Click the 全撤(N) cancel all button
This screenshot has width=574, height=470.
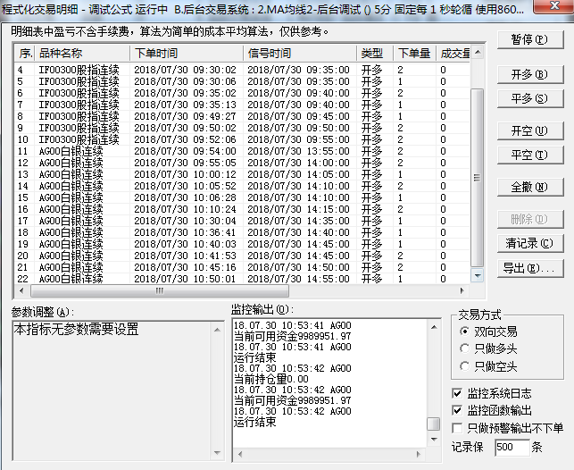(x=529, y=187)
